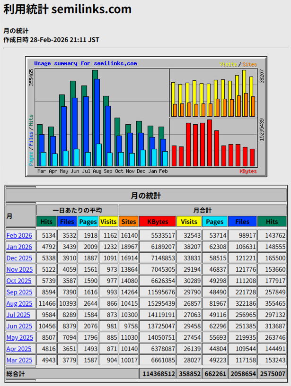
Task: Open Oct 2025 monthly details
Action: coord(19,281)
